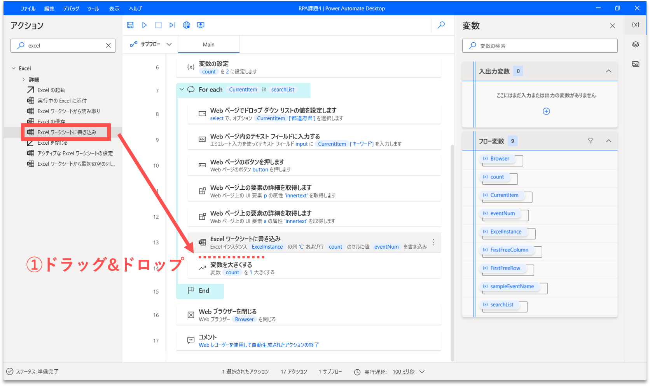This screenshot has height=386, width=650.
Task: Open the デバッグ menu
Action: (x=71, y=9)
